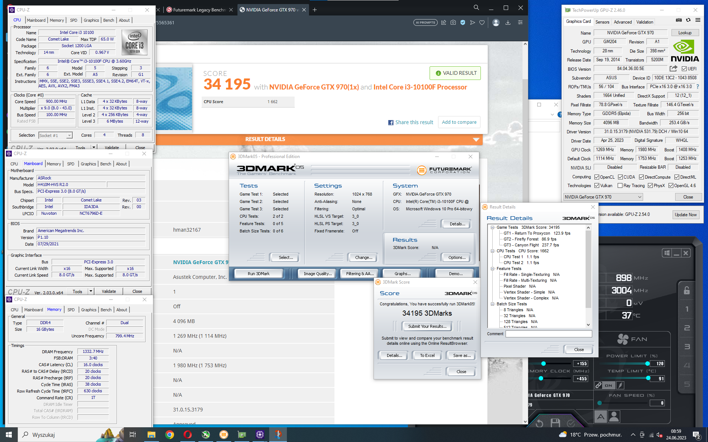Adjust the Temp Limit slider in Afterburner
This screenshot has height=442, width=708.
[648, 378]
